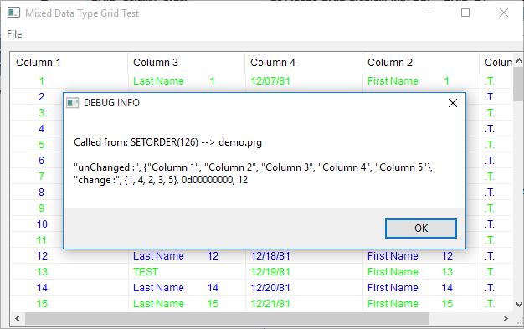Maximize the Mixed Data Type Grid Test window

coord(465,13)
